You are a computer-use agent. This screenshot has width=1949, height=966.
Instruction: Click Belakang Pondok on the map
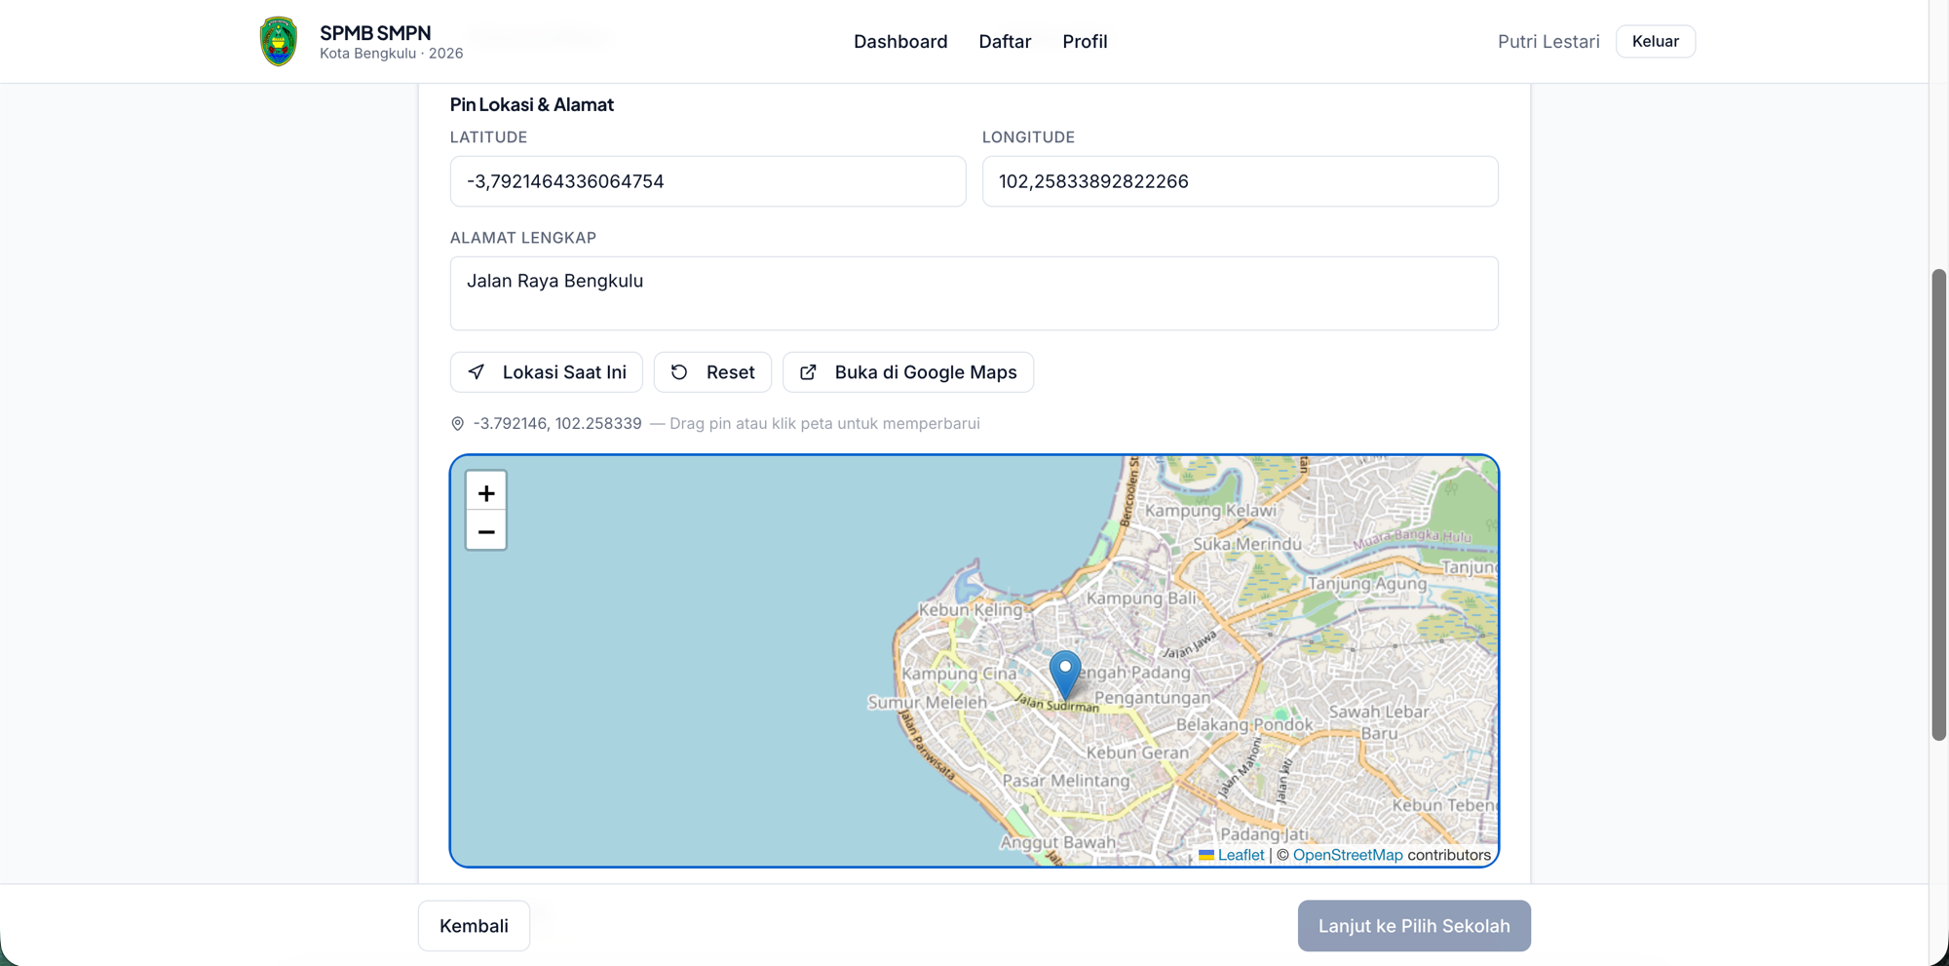(1244, 725)
